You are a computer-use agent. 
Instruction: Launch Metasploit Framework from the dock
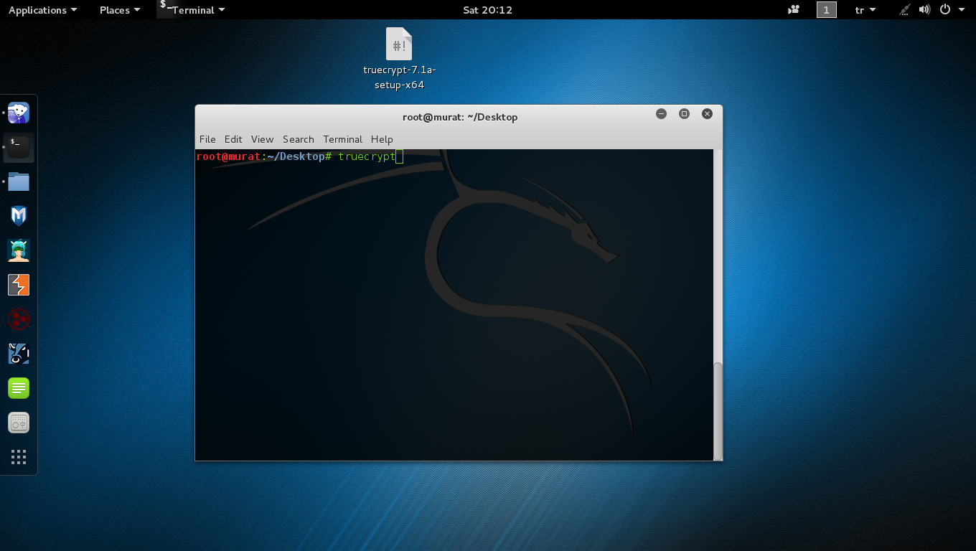click(19, 216)
